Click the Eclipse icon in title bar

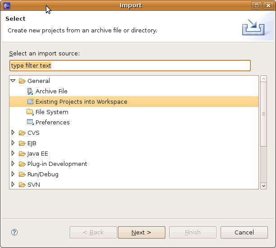(7, 5)
